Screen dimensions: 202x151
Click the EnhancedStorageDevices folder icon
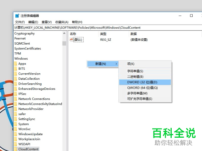(16, 89)
